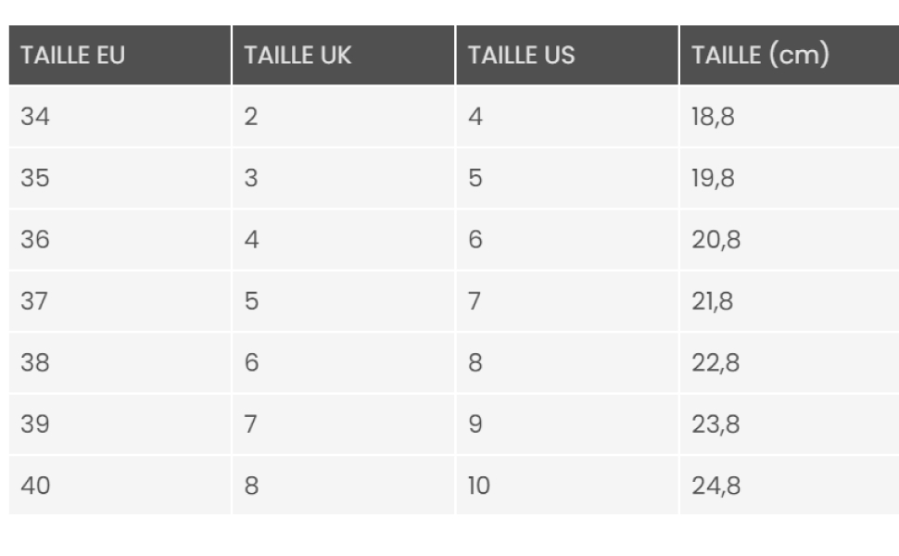
Task: Click the TAILLE US column header
Action: [521, 56]
